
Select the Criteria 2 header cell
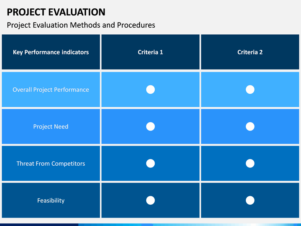pyautogui.click(x=250, y=52)
